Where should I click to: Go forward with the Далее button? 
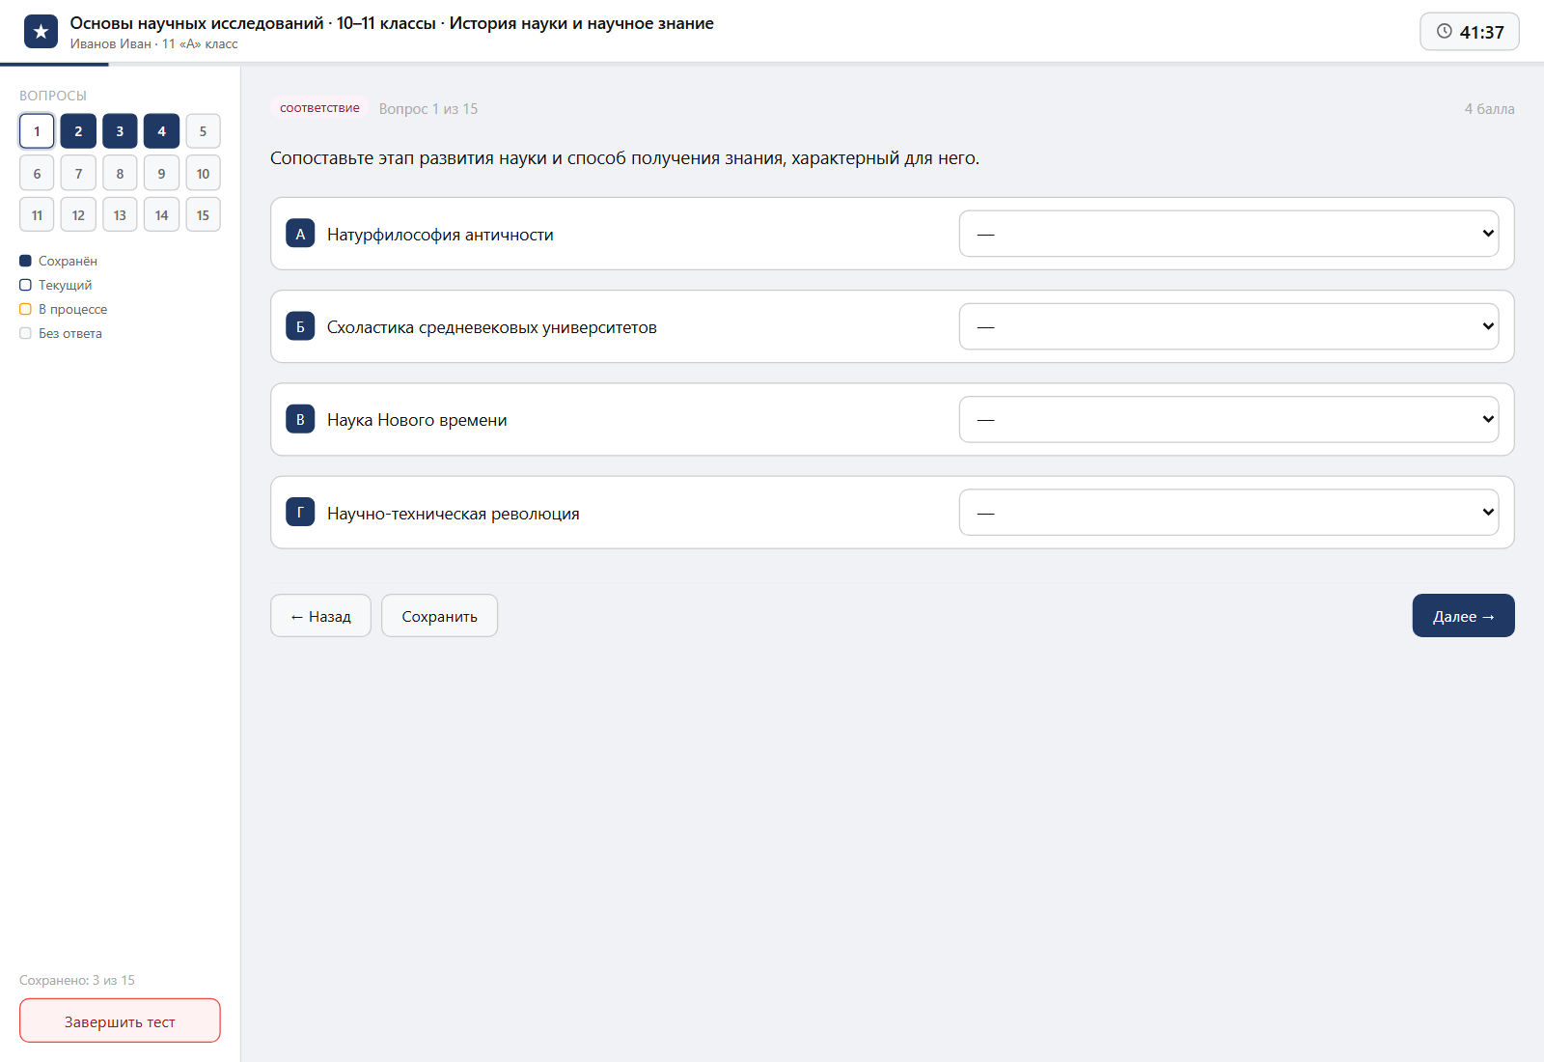pos(1463,616)
